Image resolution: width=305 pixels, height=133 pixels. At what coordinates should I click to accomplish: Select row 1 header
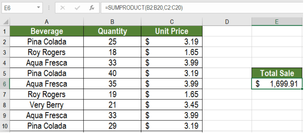[5, 31]
